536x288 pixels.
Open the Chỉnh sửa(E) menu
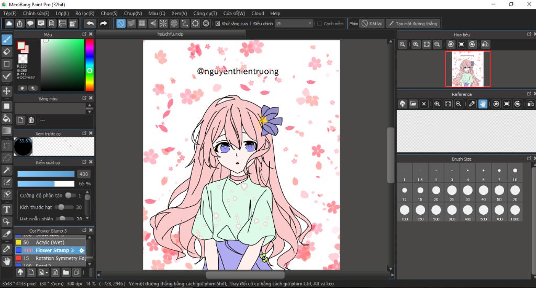(36, 13)
